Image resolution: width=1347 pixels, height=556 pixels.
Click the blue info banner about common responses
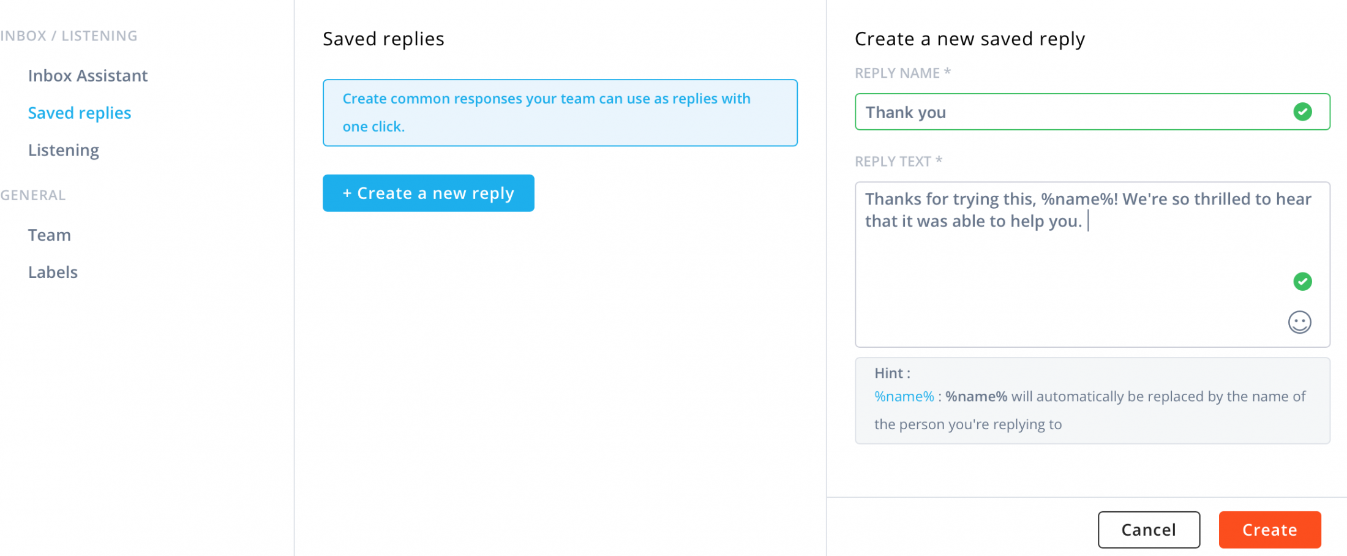(x=560, y=113)
